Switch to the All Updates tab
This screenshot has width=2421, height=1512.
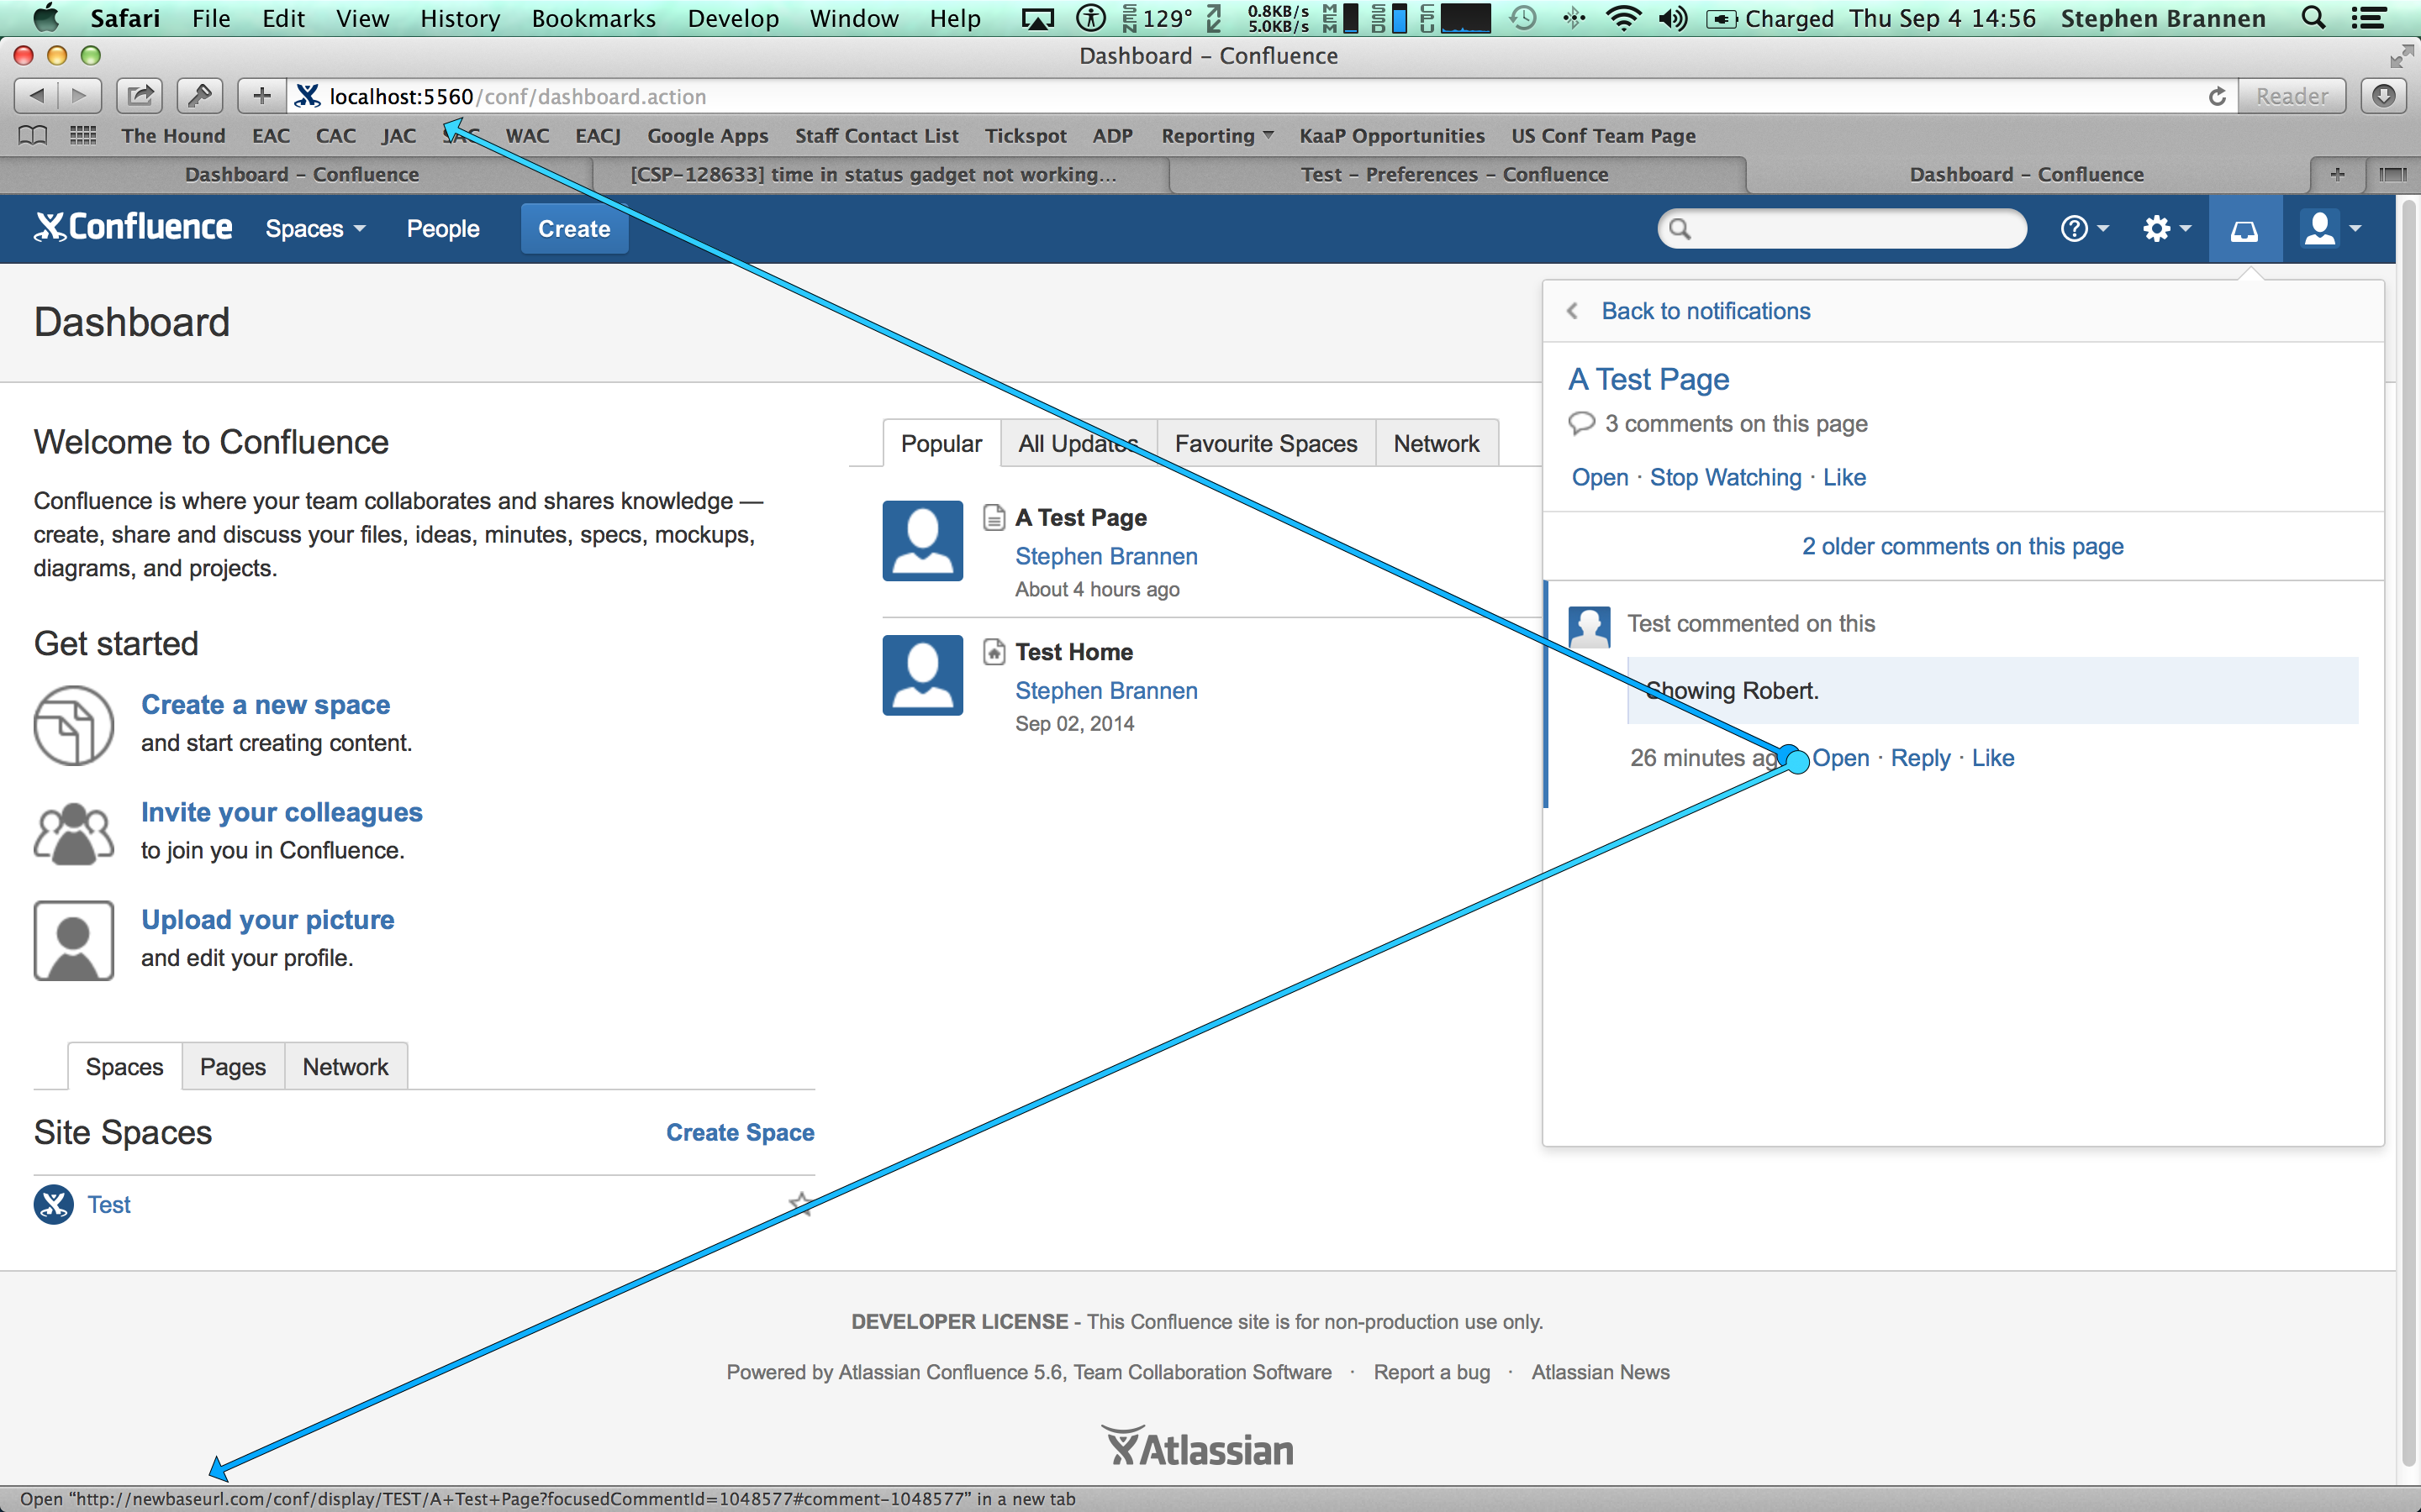(1077, 443)
